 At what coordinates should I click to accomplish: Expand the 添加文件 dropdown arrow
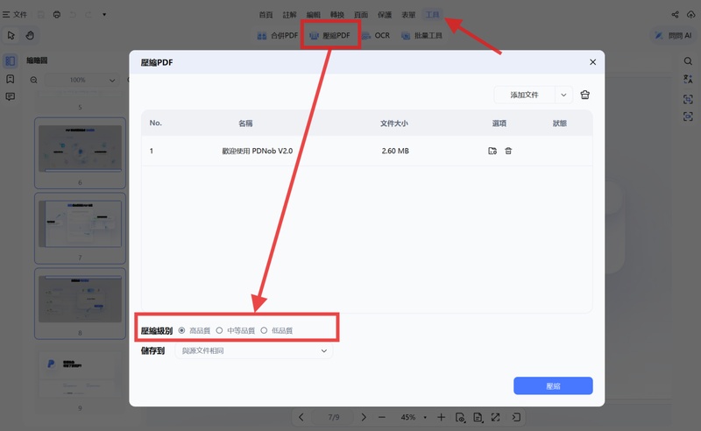point(563,95)
